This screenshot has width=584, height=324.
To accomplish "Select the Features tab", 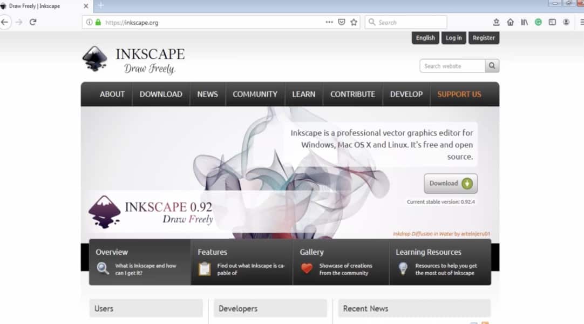I will tap(242, 262).
